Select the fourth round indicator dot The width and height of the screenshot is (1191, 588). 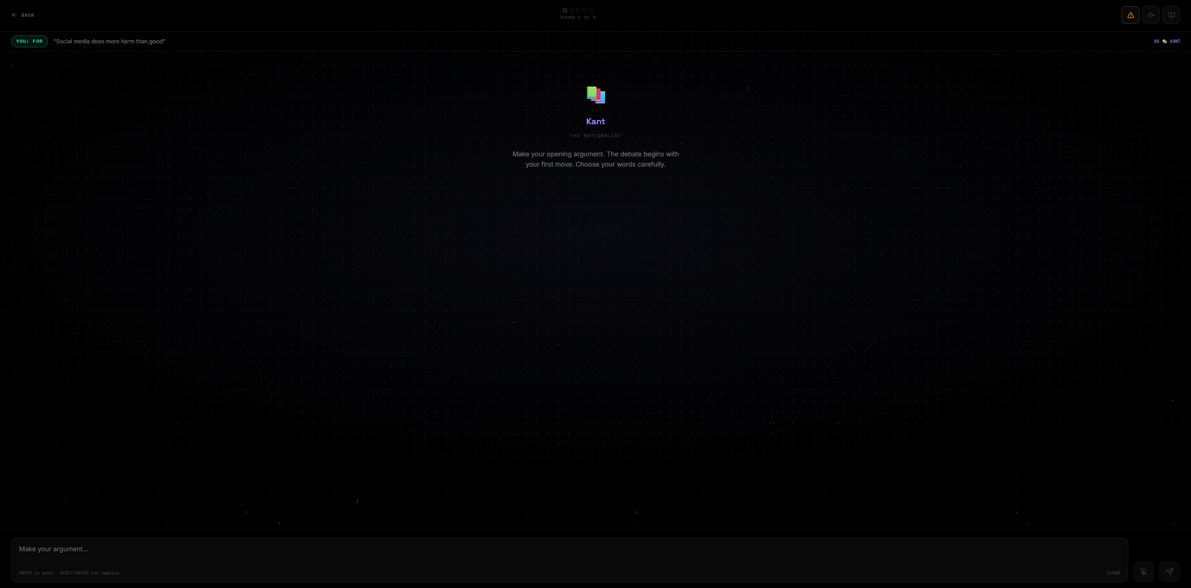[x=585, y=10]
